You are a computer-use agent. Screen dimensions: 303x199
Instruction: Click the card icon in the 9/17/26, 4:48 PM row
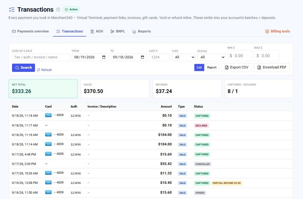tap(48, 154)
